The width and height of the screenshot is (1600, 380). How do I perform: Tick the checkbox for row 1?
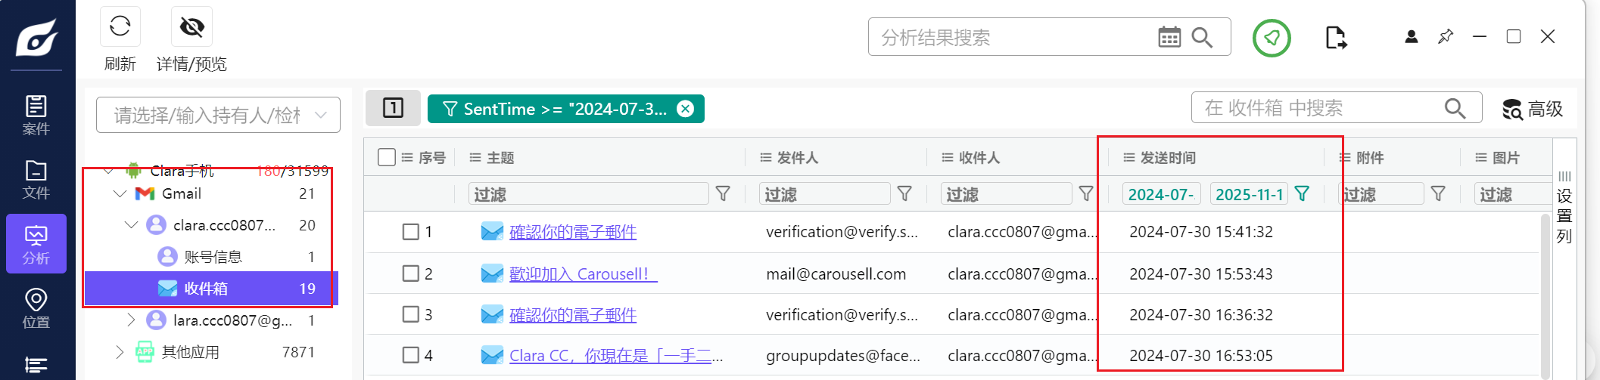click(410, 232)
